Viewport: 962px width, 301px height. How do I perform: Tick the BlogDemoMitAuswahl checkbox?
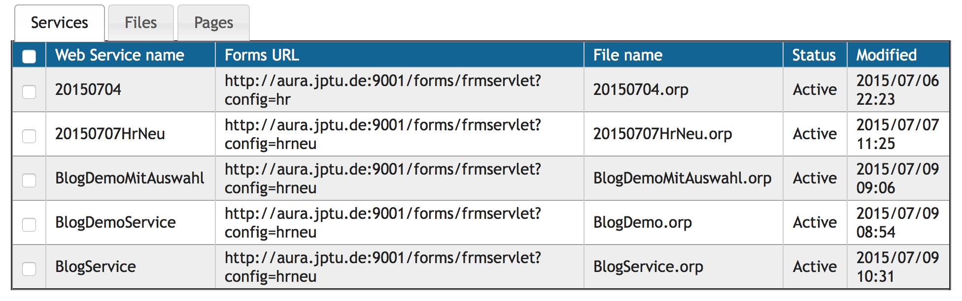(29, 181)
